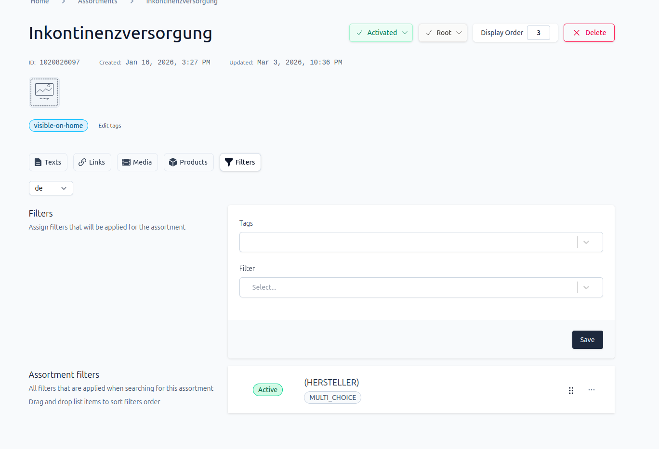
Task: Go to the Products tab
Action: (189, 162)
